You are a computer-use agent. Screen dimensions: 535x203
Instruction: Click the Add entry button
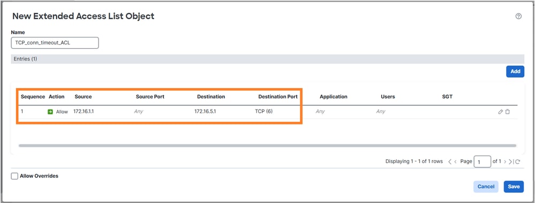coord(515,72)
